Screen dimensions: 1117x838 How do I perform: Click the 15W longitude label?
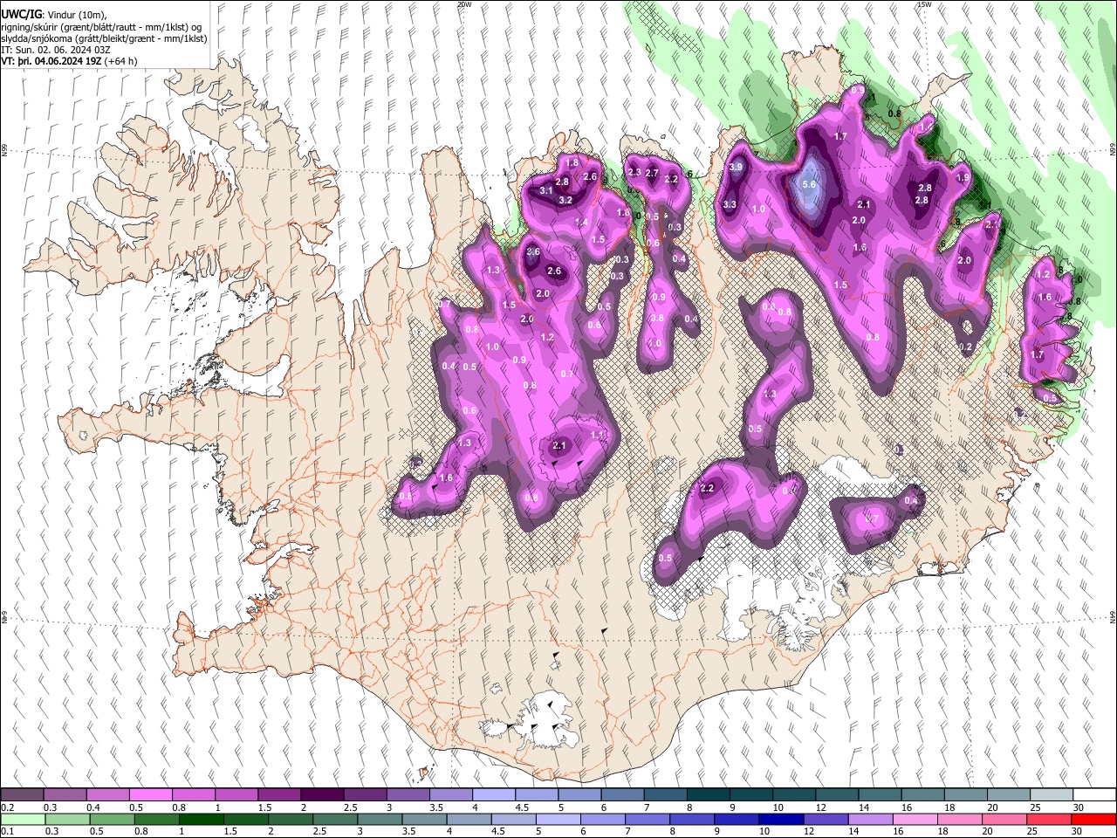(923, 4)
